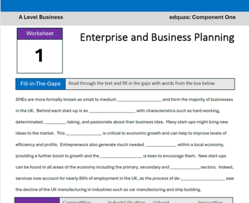This screenshot has height=203, width=249.
Task: Click the blank before -taking
Action: 55,122
